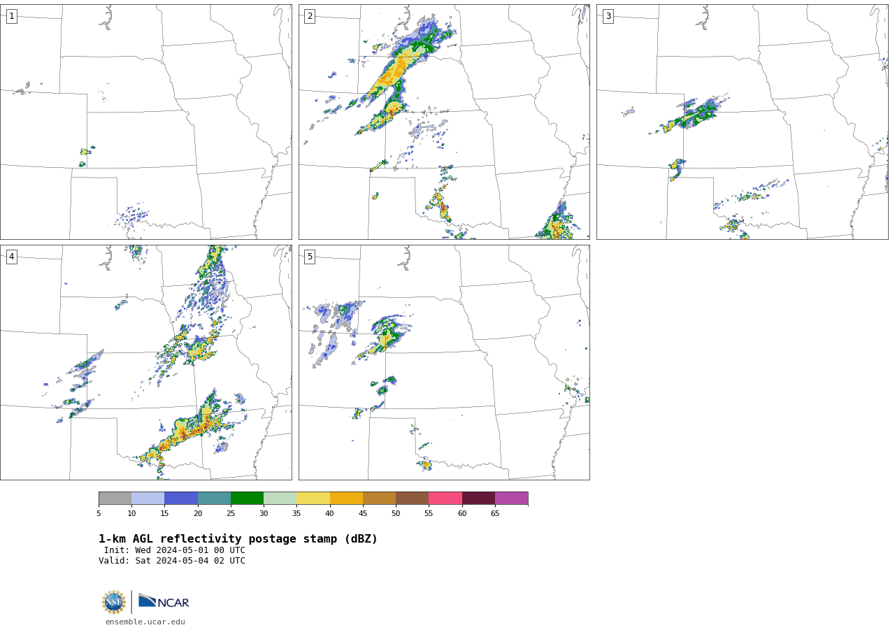Open ensemble member 1 reflectivity map
This screenshot has height=630, width=895.
pos(145,122)
